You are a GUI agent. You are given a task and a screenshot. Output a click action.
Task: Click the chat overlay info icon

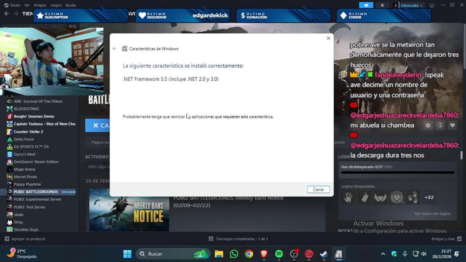click(440, 125)
